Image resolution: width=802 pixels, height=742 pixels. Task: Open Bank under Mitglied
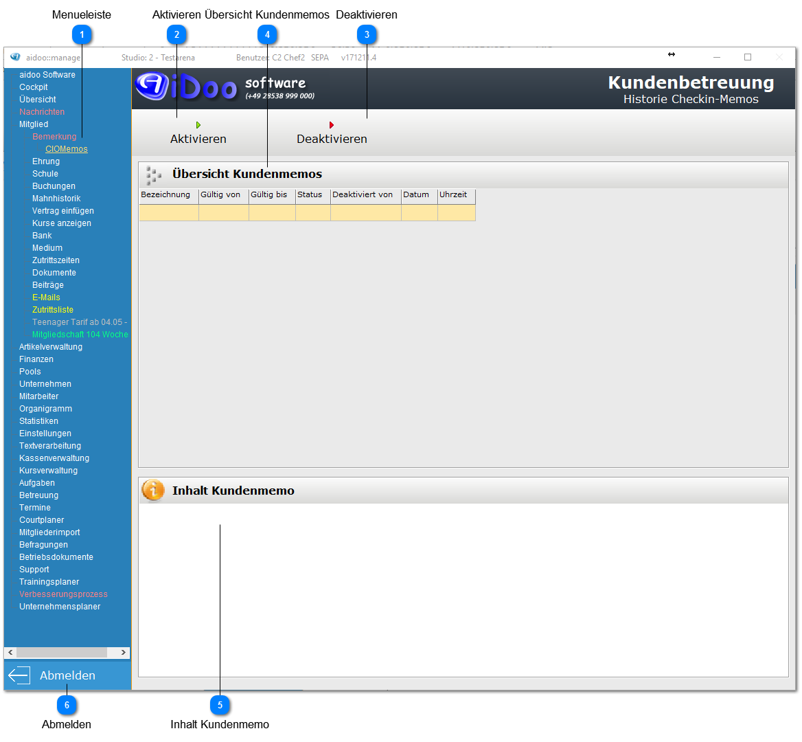tap(42, 236)
